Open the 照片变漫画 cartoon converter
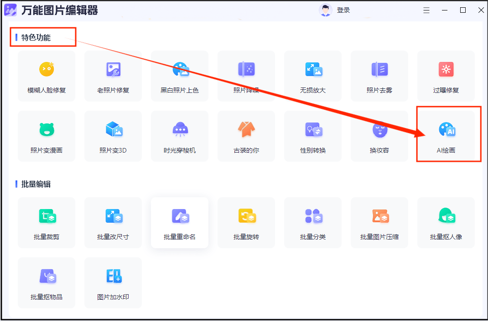The height and width of the screenshot is (322, 488). tap(47, 136)
